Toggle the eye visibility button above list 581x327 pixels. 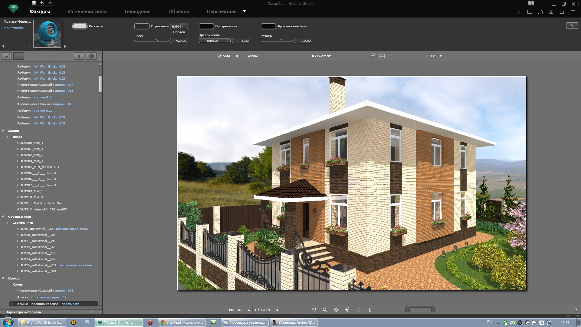[x=91, y=56]
